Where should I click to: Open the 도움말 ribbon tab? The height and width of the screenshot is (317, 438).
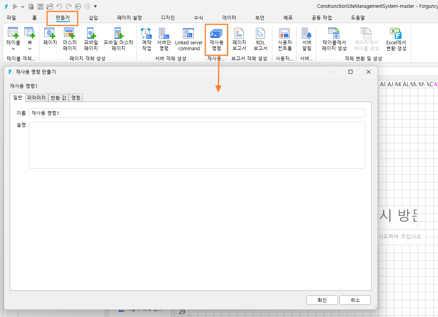click(358, 18)
